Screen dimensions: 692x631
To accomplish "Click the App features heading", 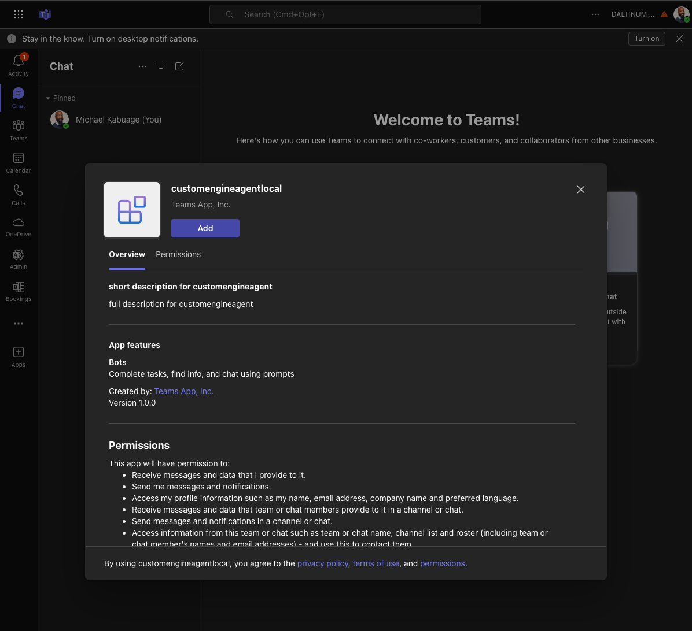I will [135, 345].
